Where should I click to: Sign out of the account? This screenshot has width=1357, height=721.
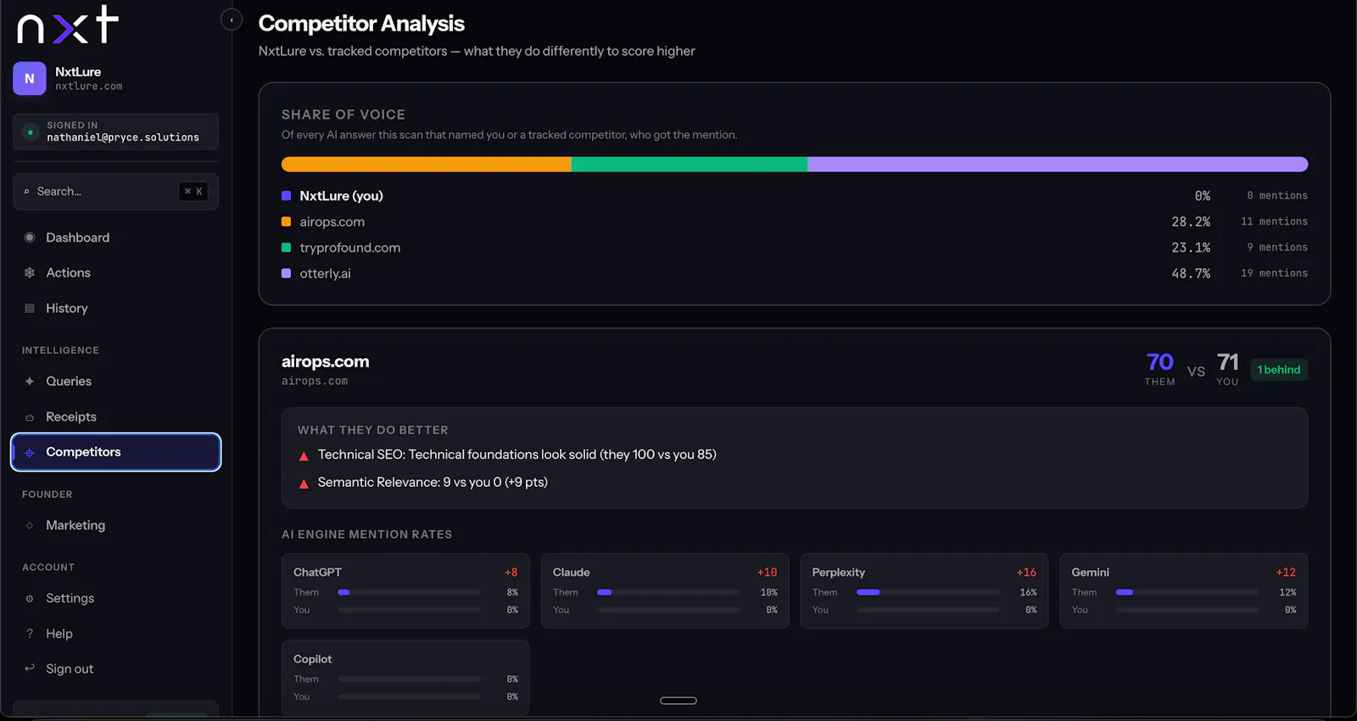[115, 668]
